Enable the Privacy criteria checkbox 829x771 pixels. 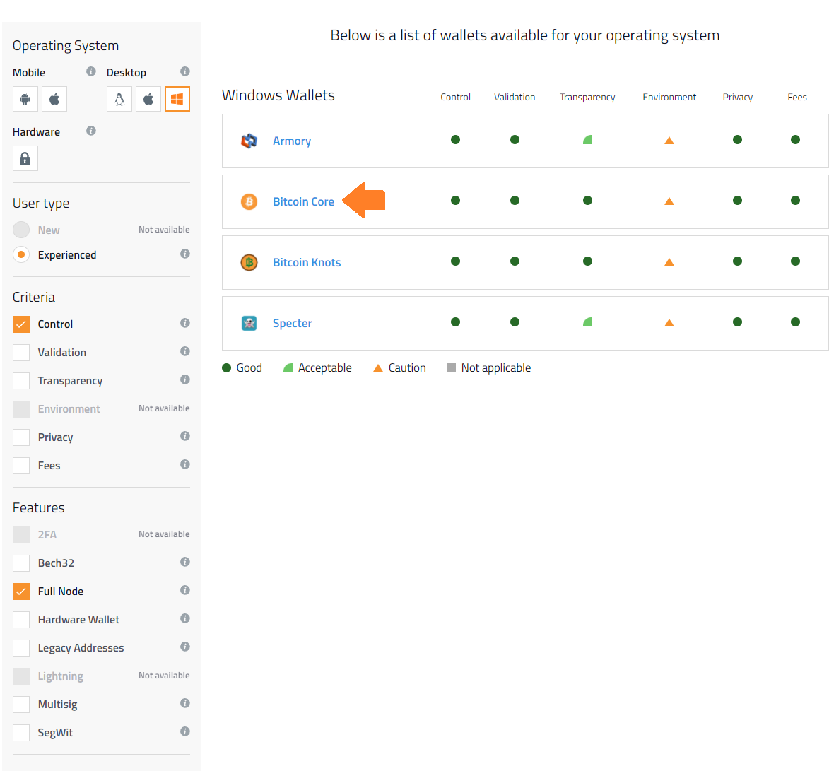(x=21, y=437)
